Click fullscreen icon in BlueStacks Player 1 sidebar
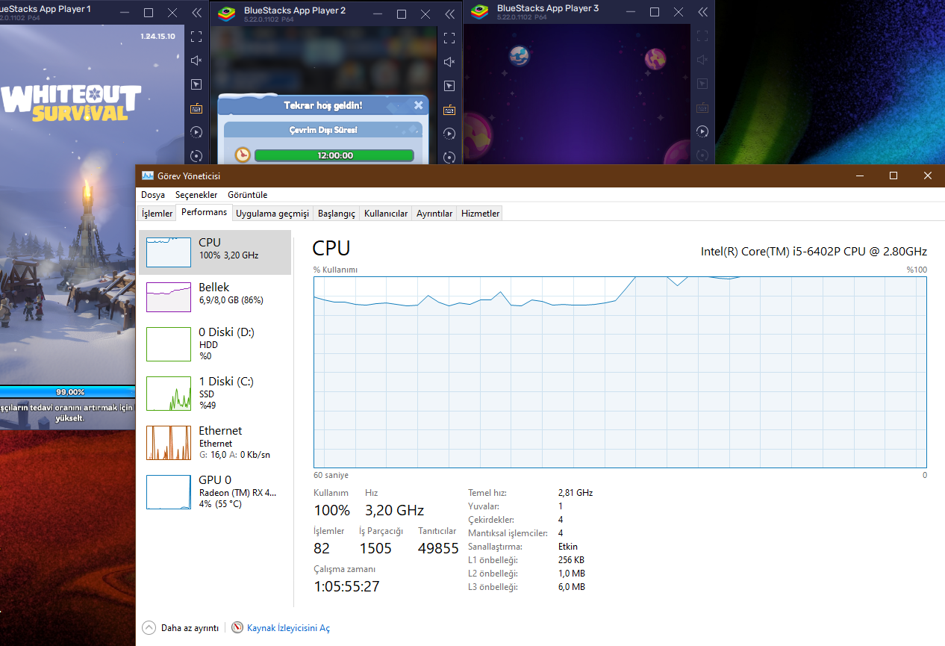Image resolution: width=945 pixels, height=646 pixels. click(196, 36)
